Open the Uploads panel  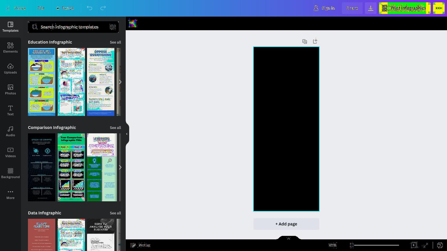pyautogui.click(x=10, y=69)
